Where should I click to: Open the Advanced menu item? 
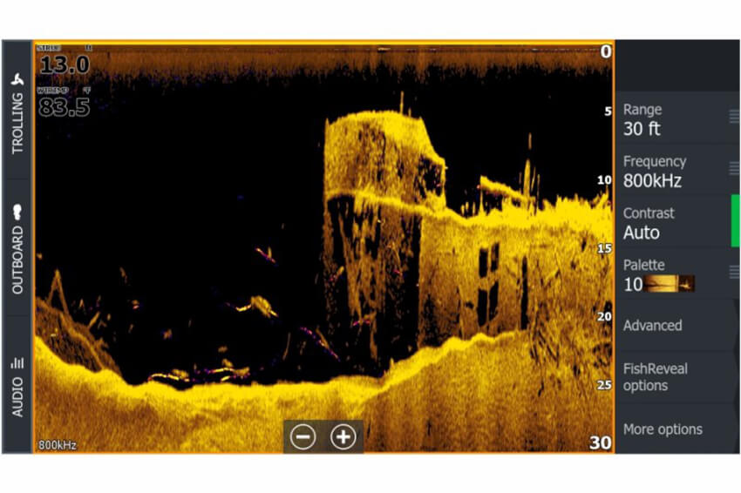pos(652,325)
